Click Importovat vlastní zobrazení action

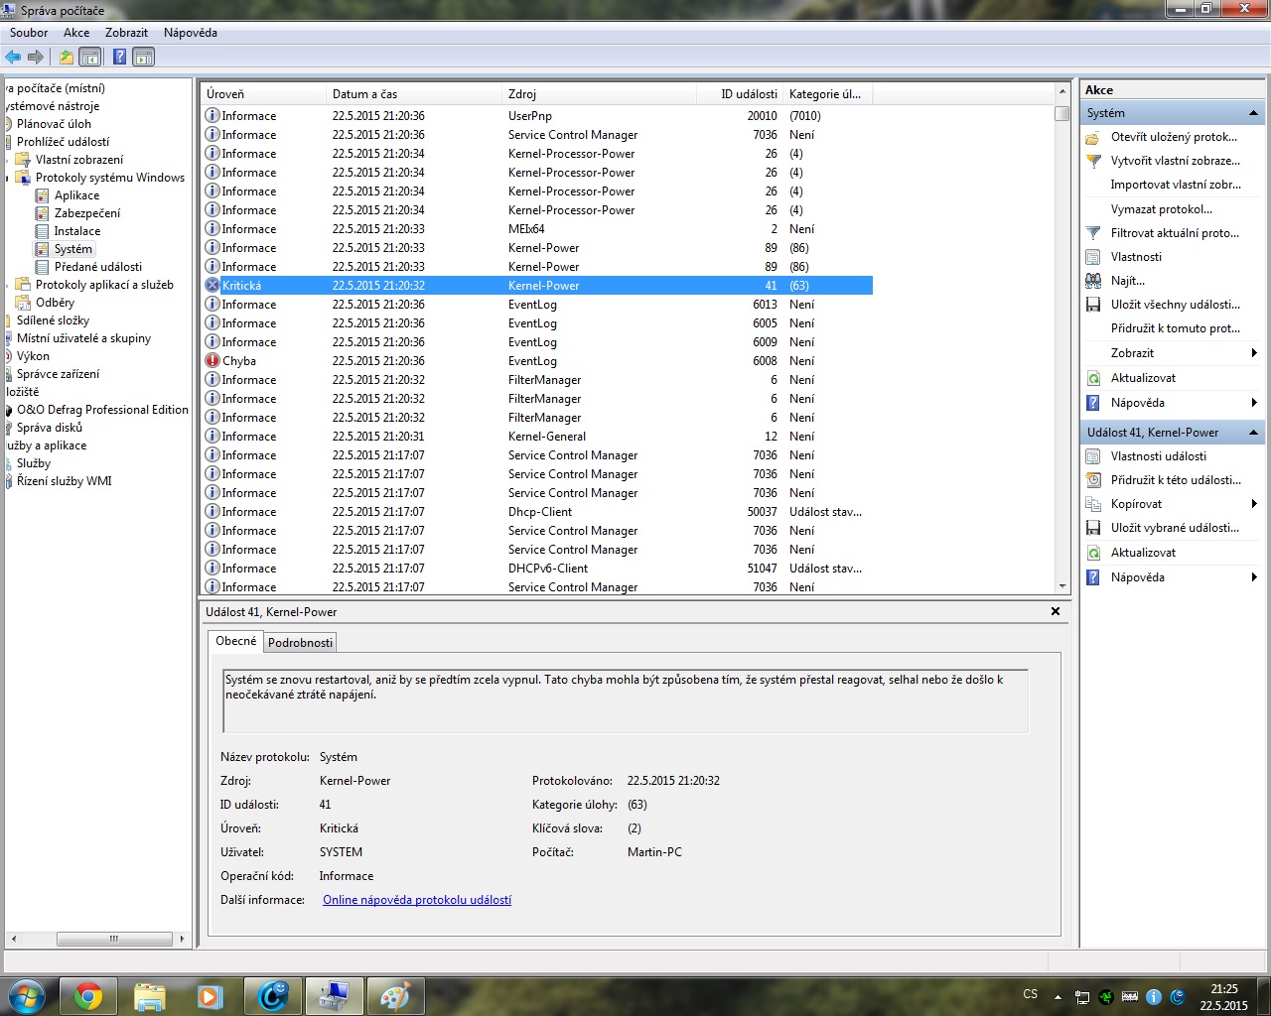(x=1176, y=185)
